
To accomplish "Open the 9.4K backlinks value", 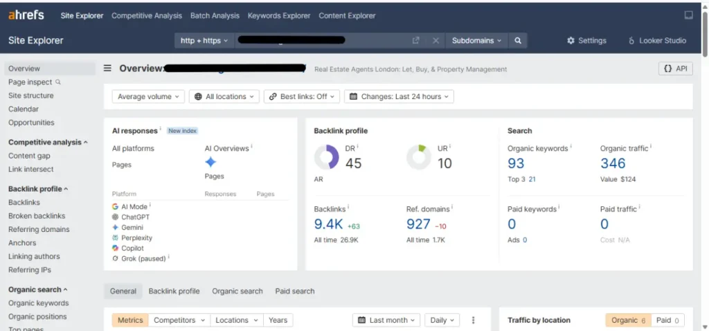I will [329, 224].
